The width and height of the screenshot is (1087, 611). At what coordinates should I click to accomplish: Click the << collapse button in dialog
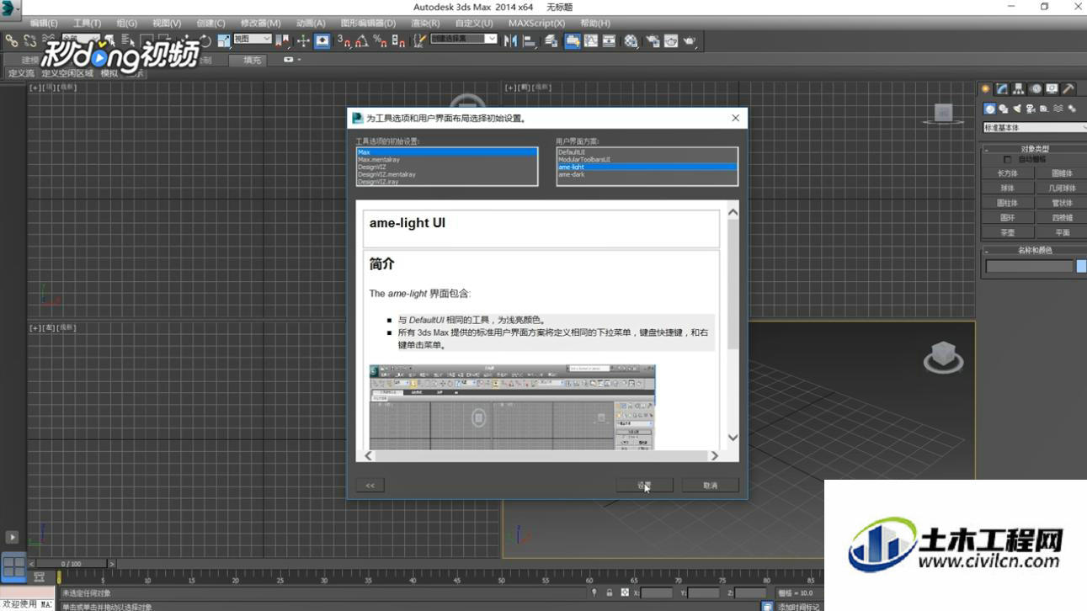coord(370,485)
